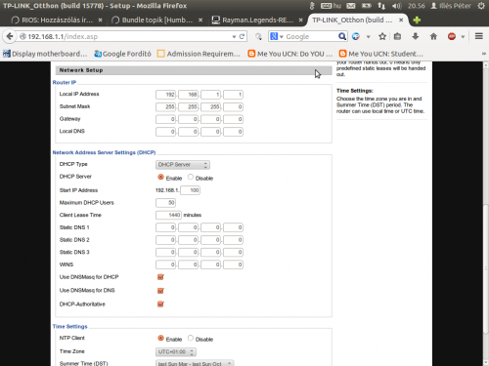Screen dimensions: 489x366
Task: Go to the Firefox home page icon
Action: point(433,36)
